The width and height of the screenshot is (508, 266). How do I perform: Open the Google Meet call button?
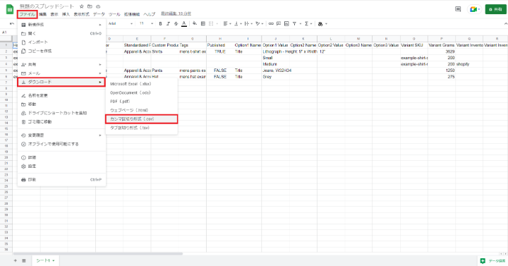pyautogui.click(x=474, y=9)
